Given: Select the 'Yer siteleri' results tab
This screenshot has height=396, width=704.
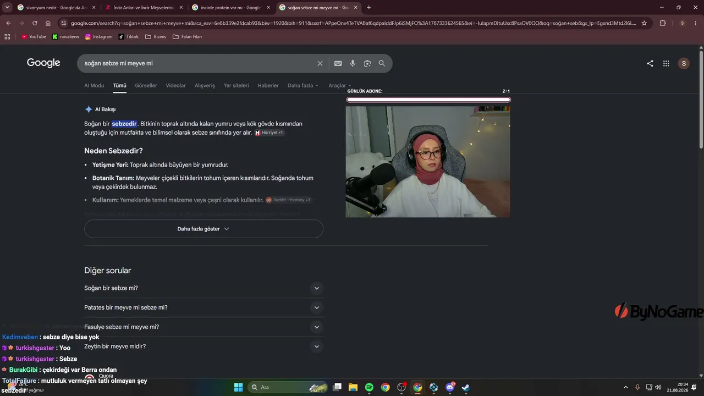Looking at the screenshot, I should [x=237, y=86].
